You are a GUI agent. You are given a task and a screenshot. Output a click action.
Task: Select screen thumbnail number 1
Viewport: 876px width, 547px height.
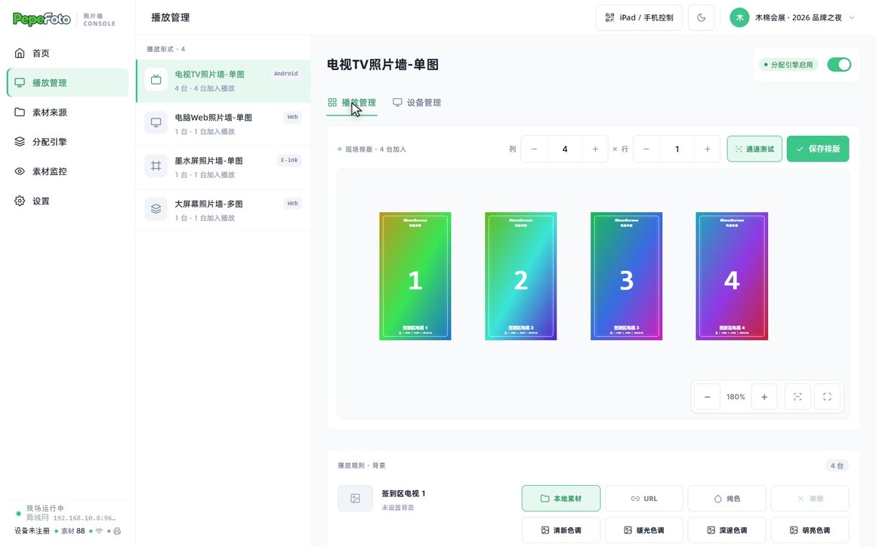pyautogui.click(x=415, y=276)
